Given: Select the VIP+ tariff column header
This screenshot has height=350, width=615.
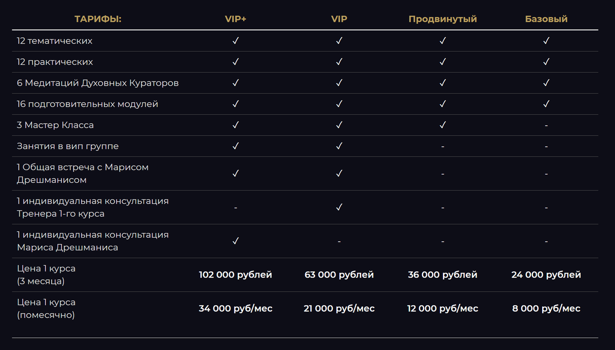Looking at the screenshot, I should tap(235, 19).
